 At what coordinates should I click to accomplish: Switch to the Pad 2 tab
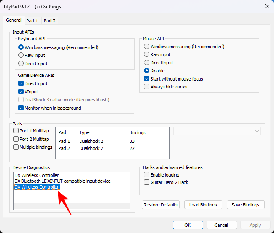tap(50, 21)
